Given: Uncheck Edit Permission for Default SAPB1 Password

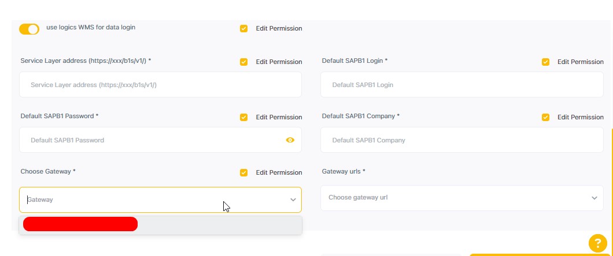Looking at the screenshot, I should click(x=243, y=117).
